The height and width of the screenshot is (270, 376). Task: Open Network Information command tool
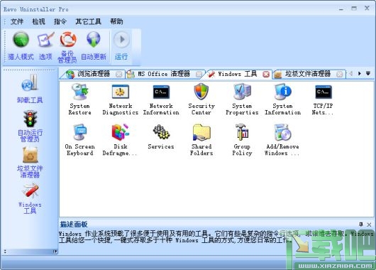tap(161, 99)
